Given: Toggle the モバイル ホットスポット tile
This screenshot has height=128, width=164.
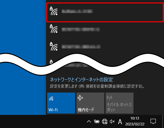Looking at the screenshot, I should click(x=119, y=103).
